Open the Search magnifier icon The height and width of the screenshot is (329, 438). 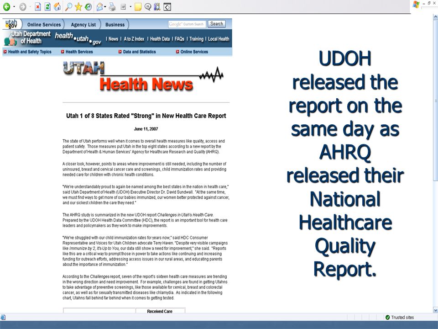tap(68, 7)
